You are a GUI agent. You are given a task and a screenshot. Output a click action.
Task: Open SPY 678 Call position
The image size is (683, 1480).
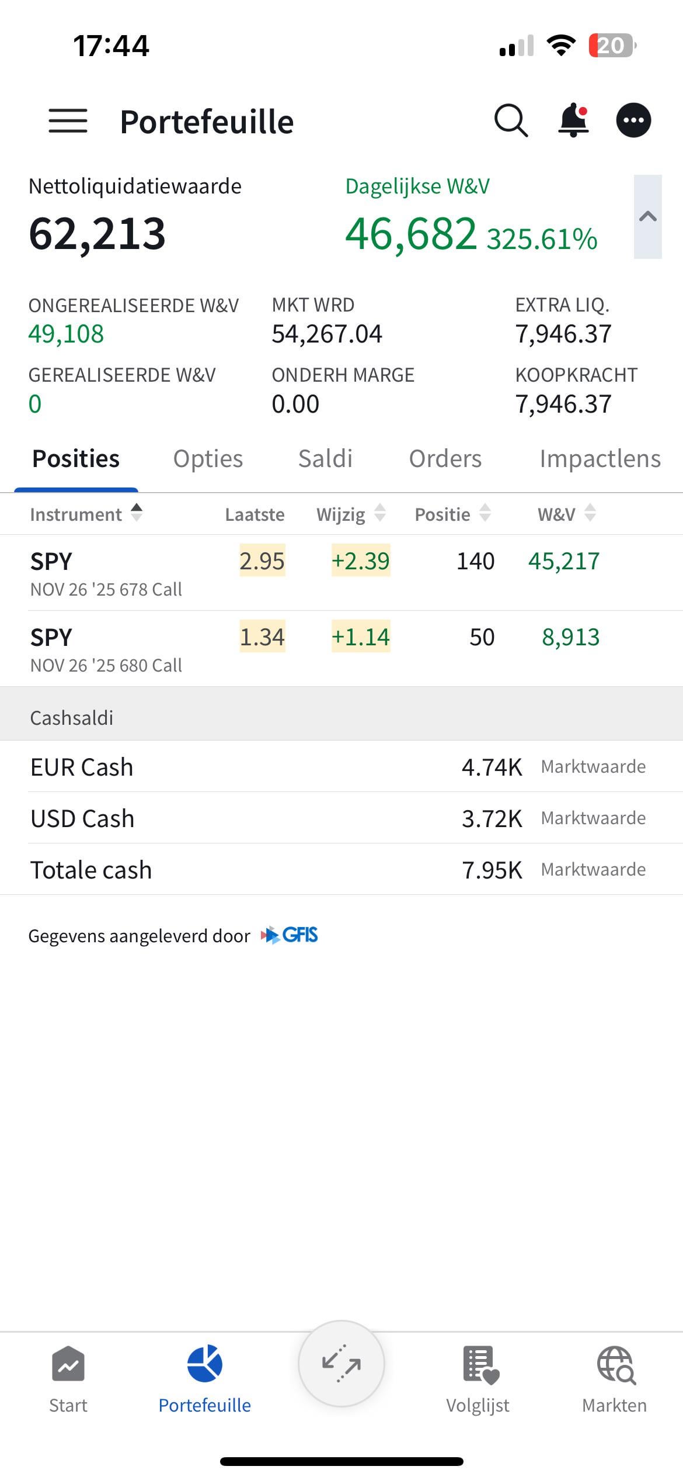click(x=106, y=573)
